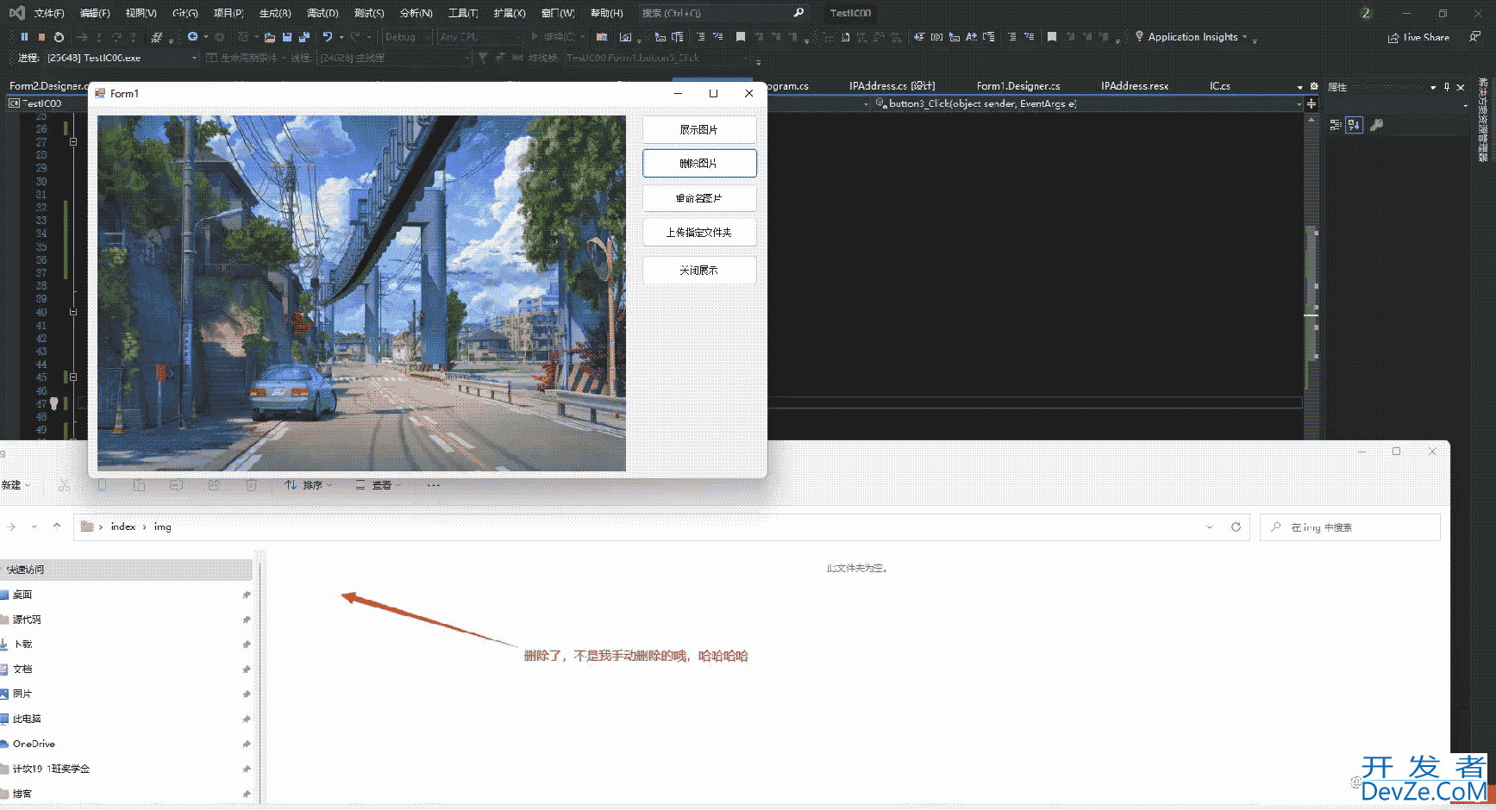Switch to the IPAddress.cs [设计] tab
The height and width of the screenshot is (810, 1496).
point(892,86)
